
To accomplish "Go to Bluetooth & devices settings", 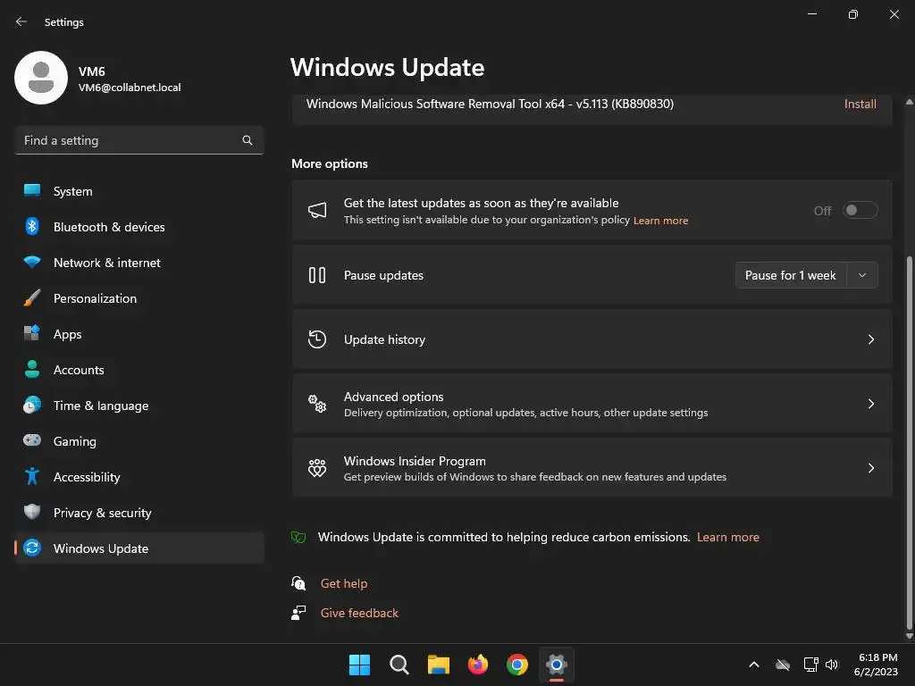I will pos(139,227).
